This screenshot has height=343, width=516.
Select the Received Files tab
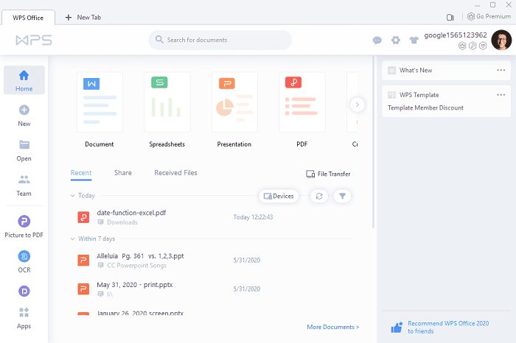coord(175,173)
